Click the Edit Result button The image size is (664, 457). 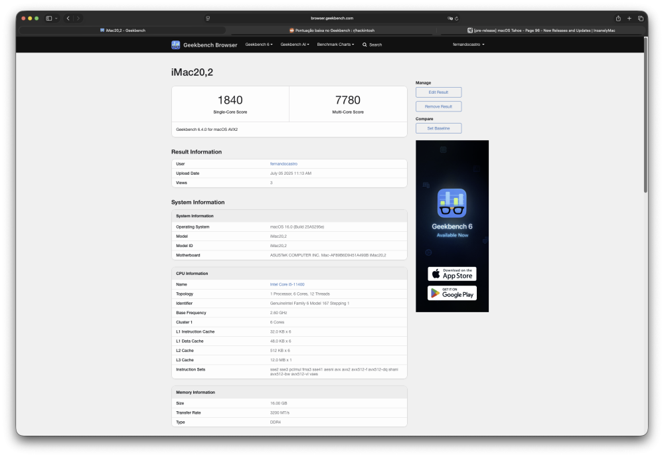click(x=438, y=92)
